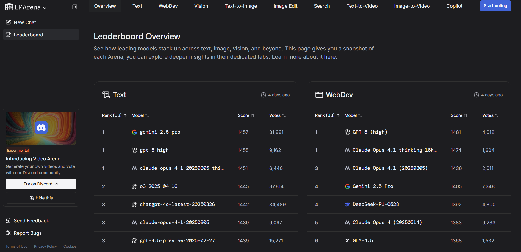Click the clock icon in Text card
The image size is (521, 252).
click(x=263, y=95)
